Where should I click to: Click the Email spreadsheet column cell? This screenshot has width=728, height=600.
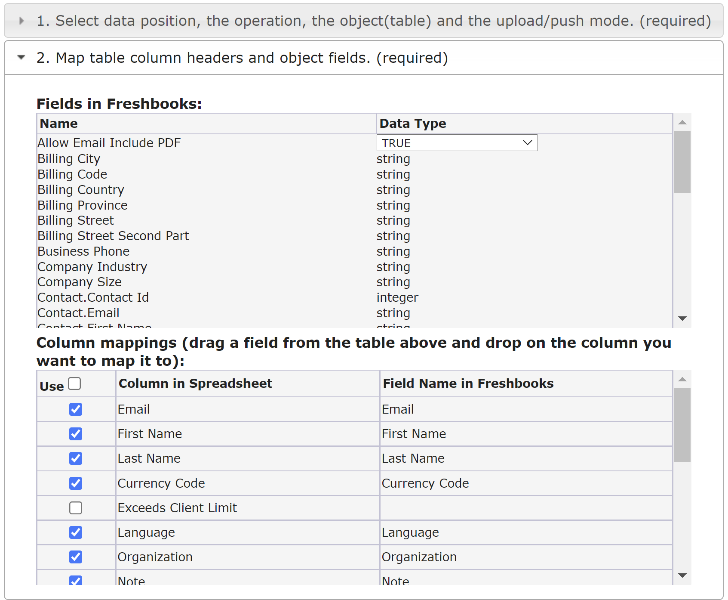tap(248, 409)
